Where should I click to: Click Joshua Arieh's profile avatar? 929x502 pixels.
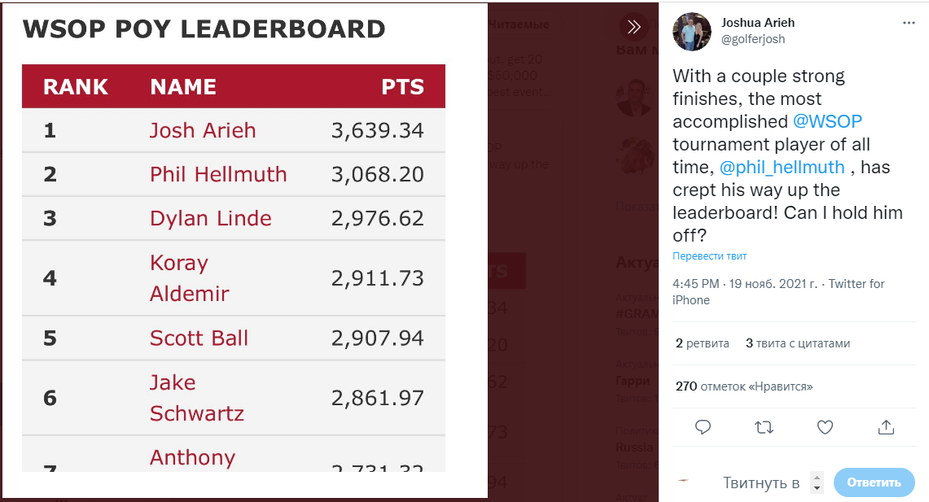pos(691,32)
